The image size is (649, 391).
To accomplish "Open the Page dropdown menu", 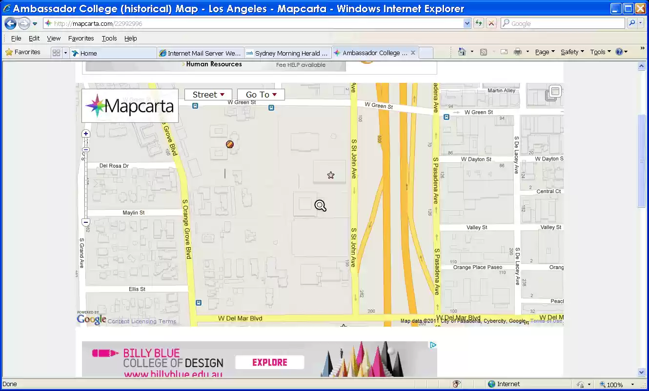I will pos(545,52).
